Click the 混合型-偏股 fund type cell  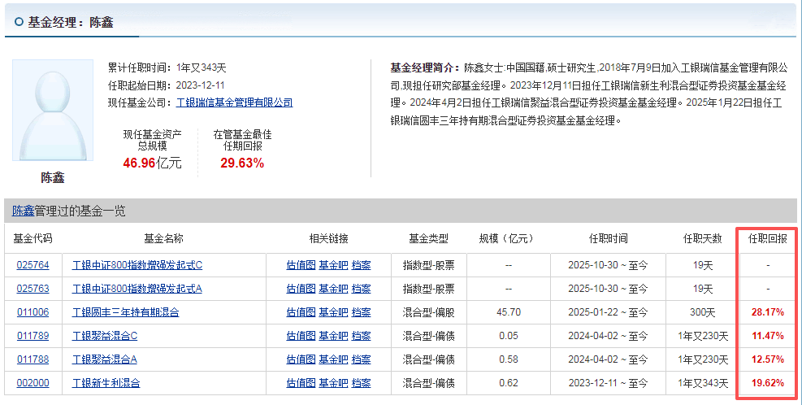(428, 312)
